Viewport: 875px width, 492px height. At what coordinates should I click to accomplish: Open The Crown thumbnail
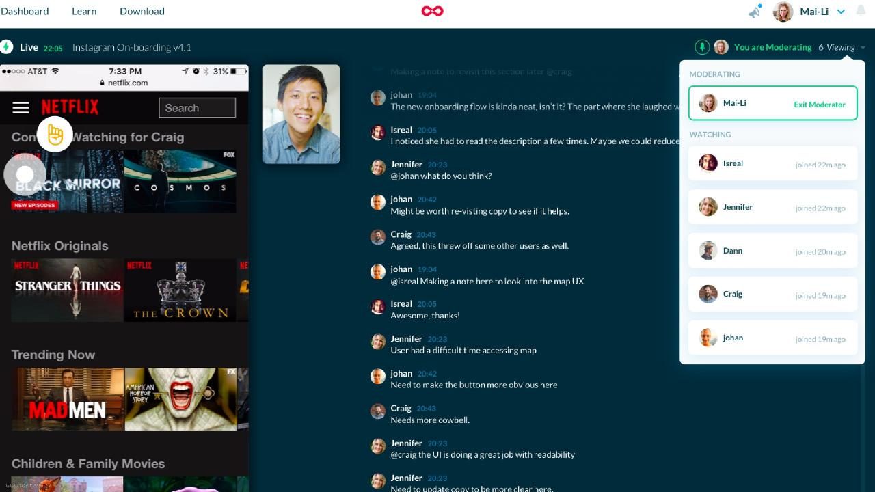180,290
